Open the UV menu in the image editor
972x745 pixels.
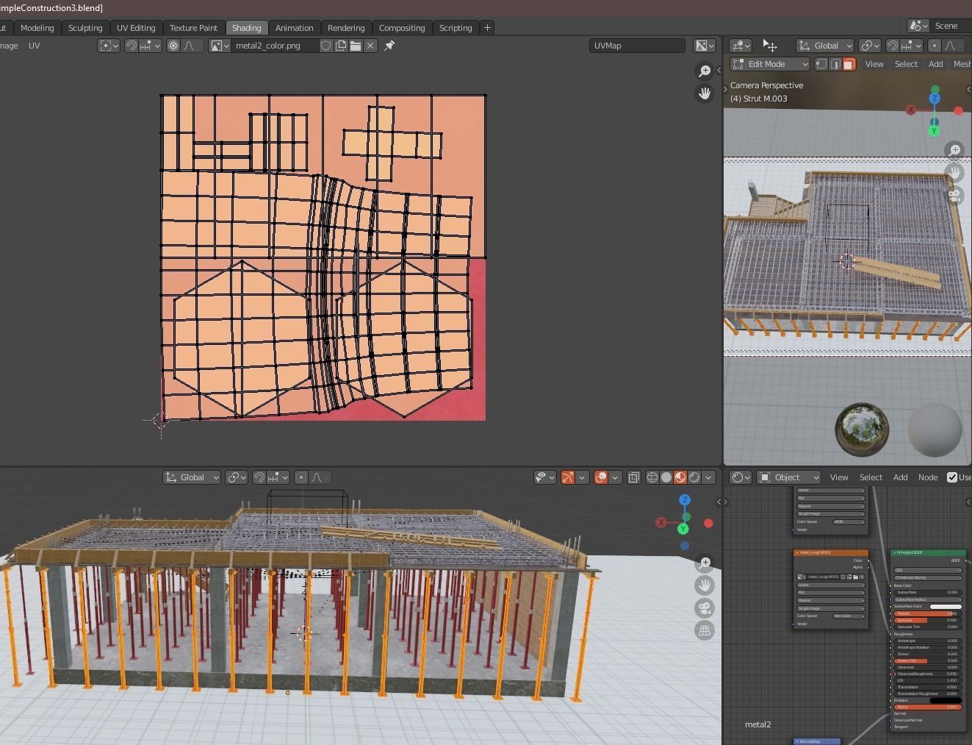(x=35, y=46)
